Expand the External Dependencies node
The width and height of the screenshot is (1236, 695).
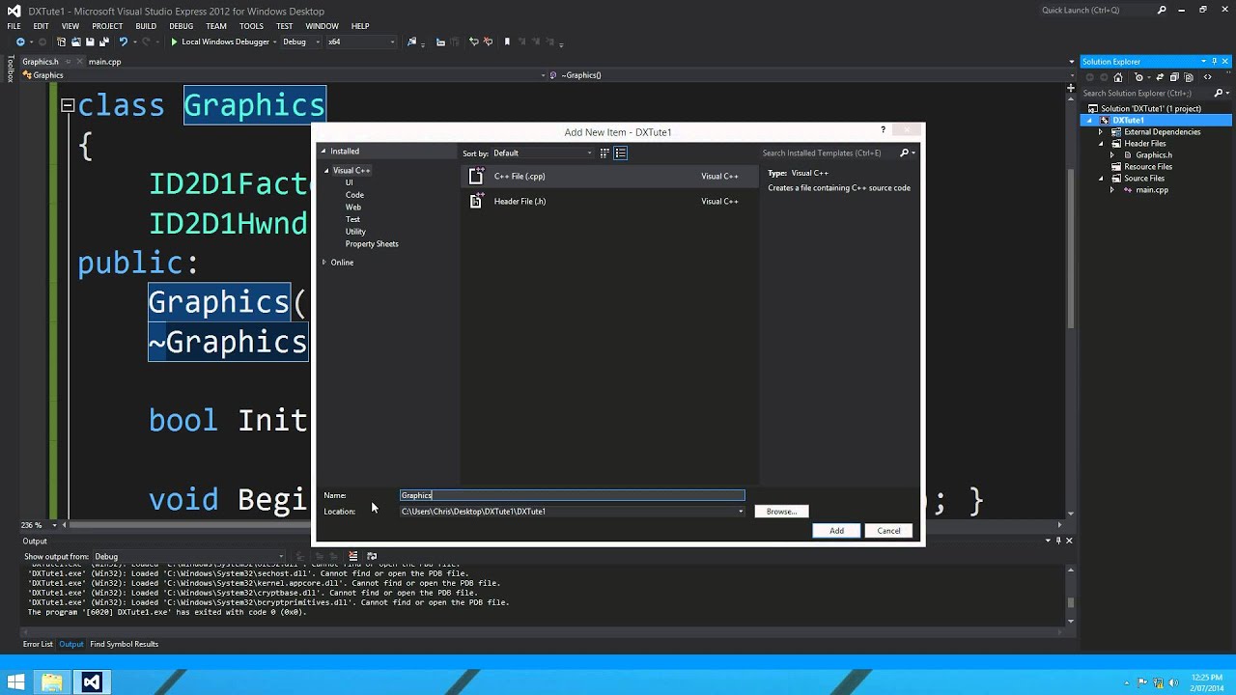[1101, 132]
